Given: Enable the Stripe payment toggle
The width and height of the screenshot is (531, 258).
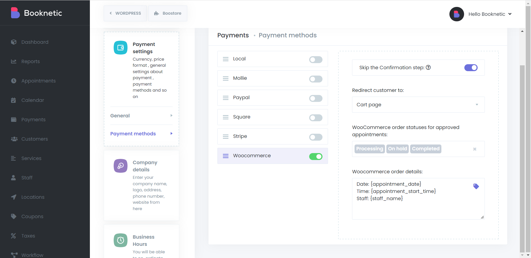Looking at the screenshot, I should pos(316,137).
